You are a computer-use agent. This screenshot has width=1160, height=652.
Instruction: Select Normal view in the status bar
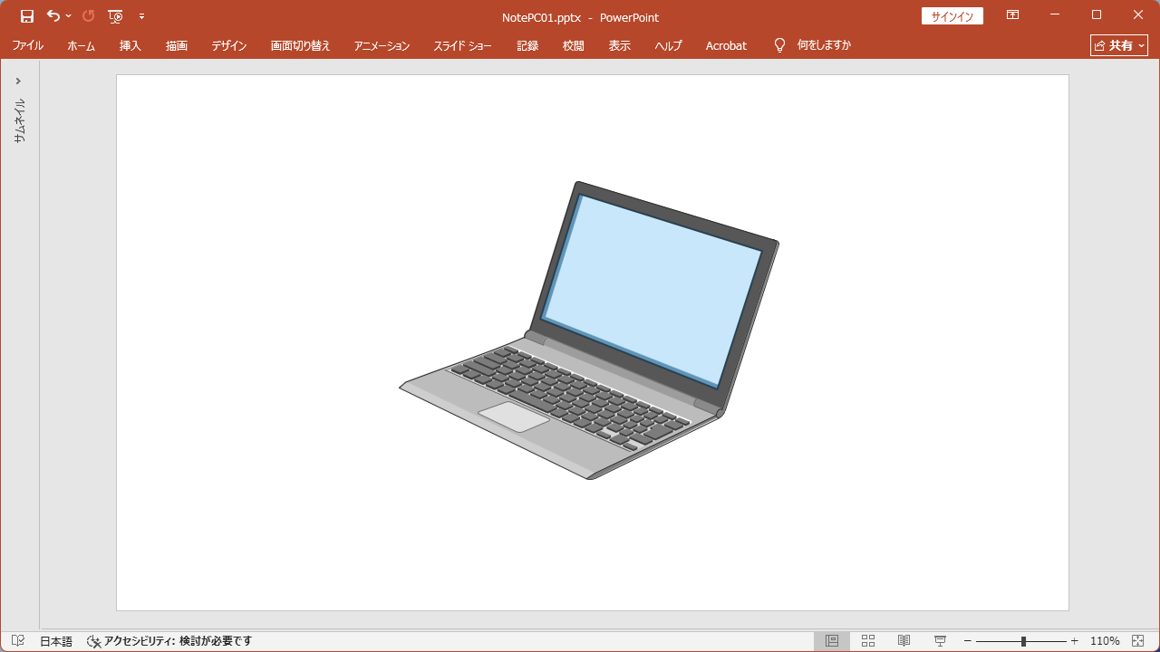tap(831, 640)
